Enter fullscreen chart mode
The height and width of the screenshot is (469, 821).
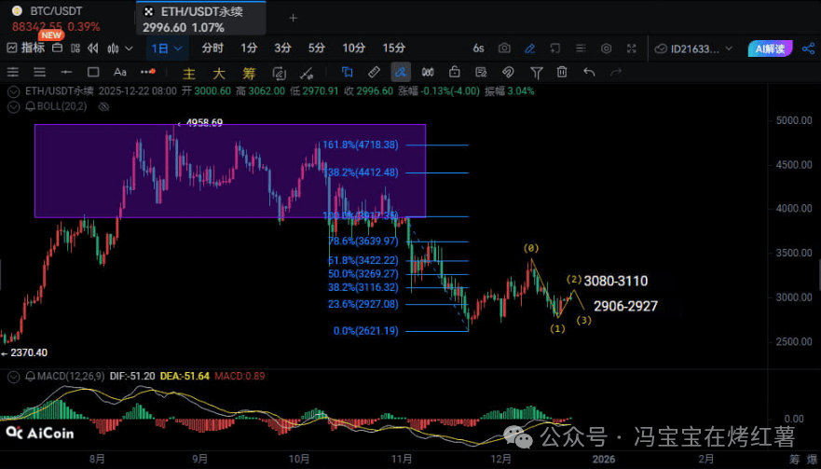coord(632,48)
